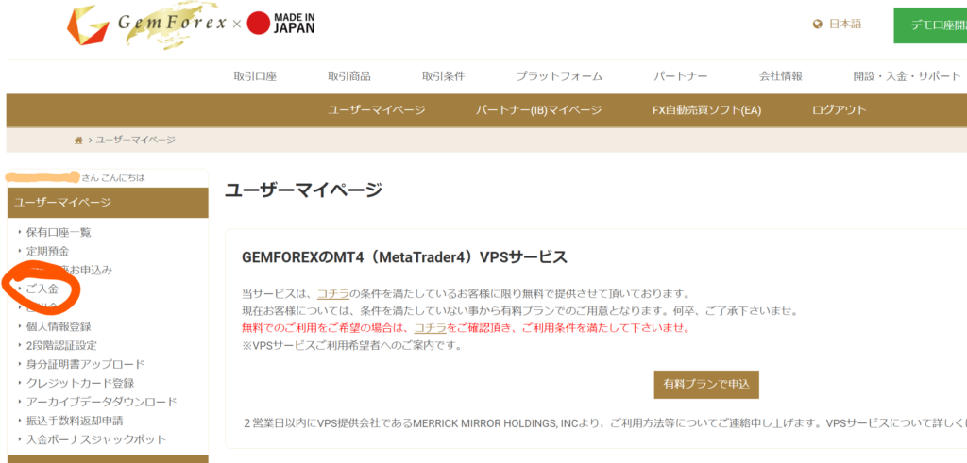Open 保有口座一覧 in the sidebar
The width and height of the screenshot is (967, 463).
click(x=59, y=232)
